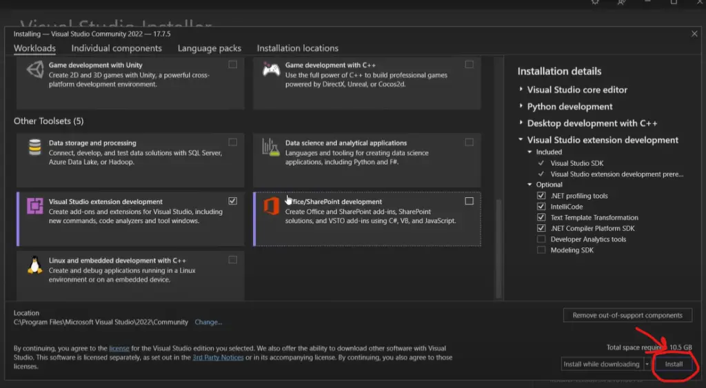Screen dimensions: 706x388
Task: Click Remove out-of-support components button
Action: 627,315
